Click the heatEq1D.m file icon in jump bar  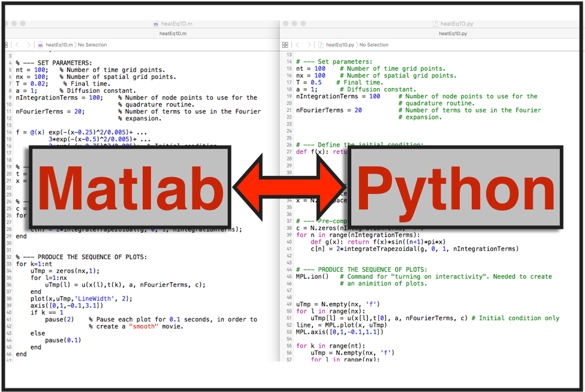coord(40,45)
